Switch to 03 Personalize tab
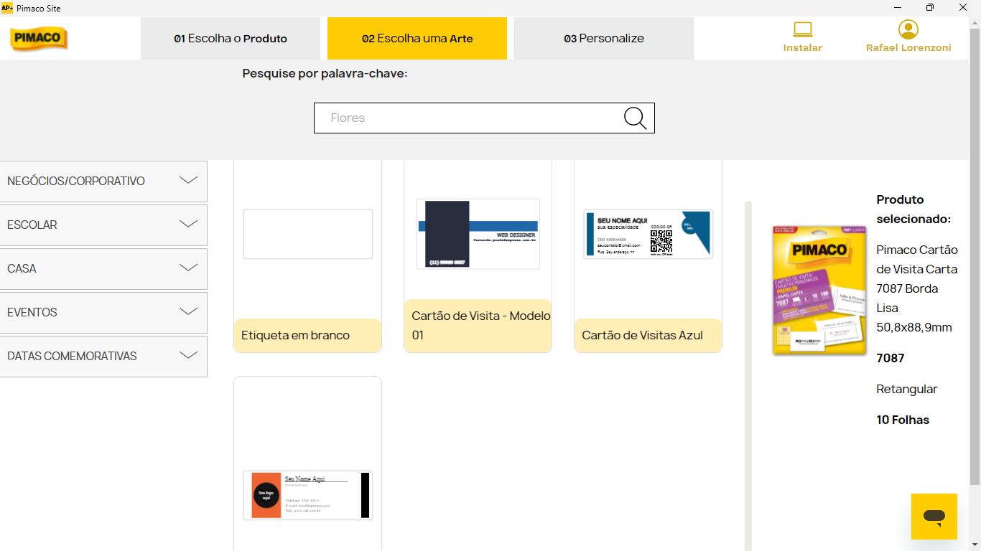Image resolution: width=981 pixels, height=551 pixels. tap(604, 39)
